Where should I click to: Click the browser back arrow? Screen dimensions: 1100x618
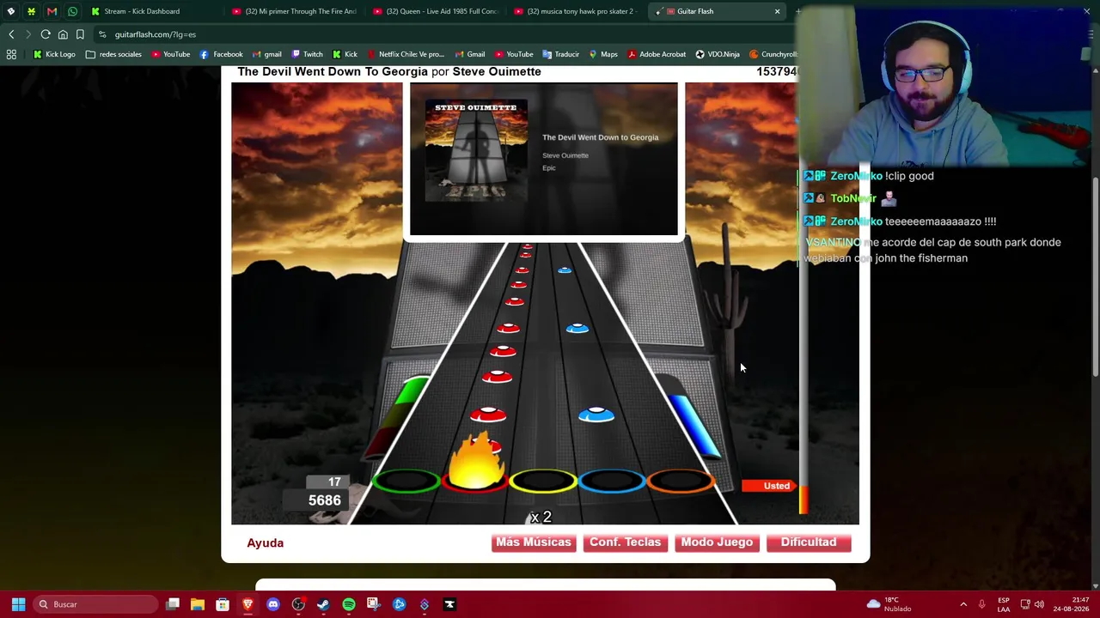pos(11,34)
